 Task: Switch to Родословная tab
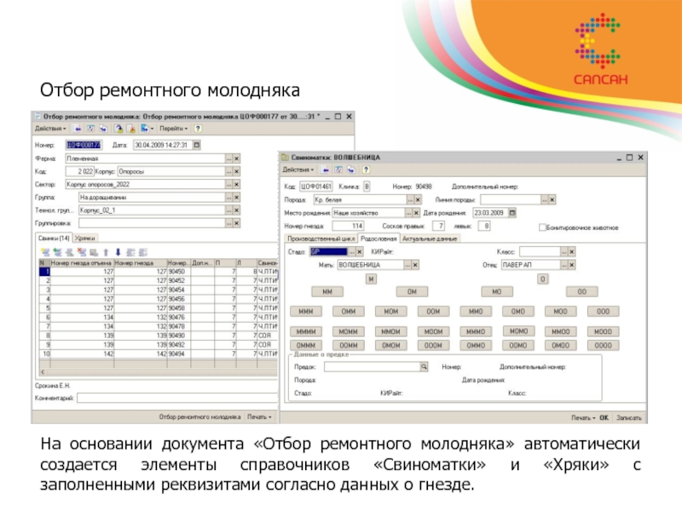(379, 239)
